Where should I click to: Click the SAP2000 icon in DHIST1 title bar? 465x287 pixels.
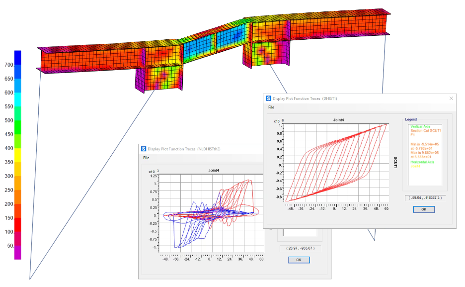(x=269, y=98)
